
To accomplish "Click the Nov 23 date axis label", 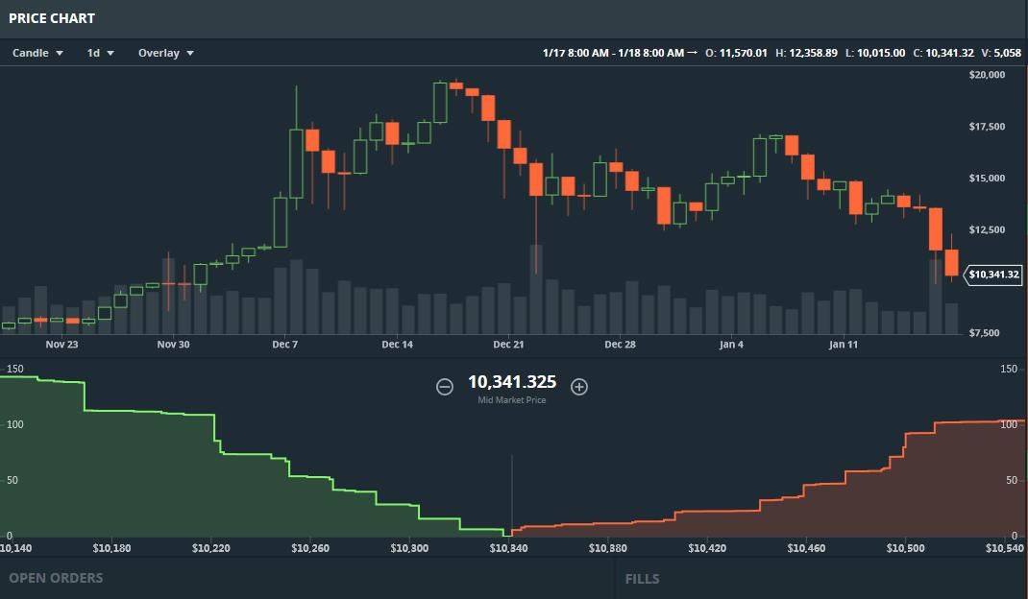I will pyautogui.click(x=61, y=345).
